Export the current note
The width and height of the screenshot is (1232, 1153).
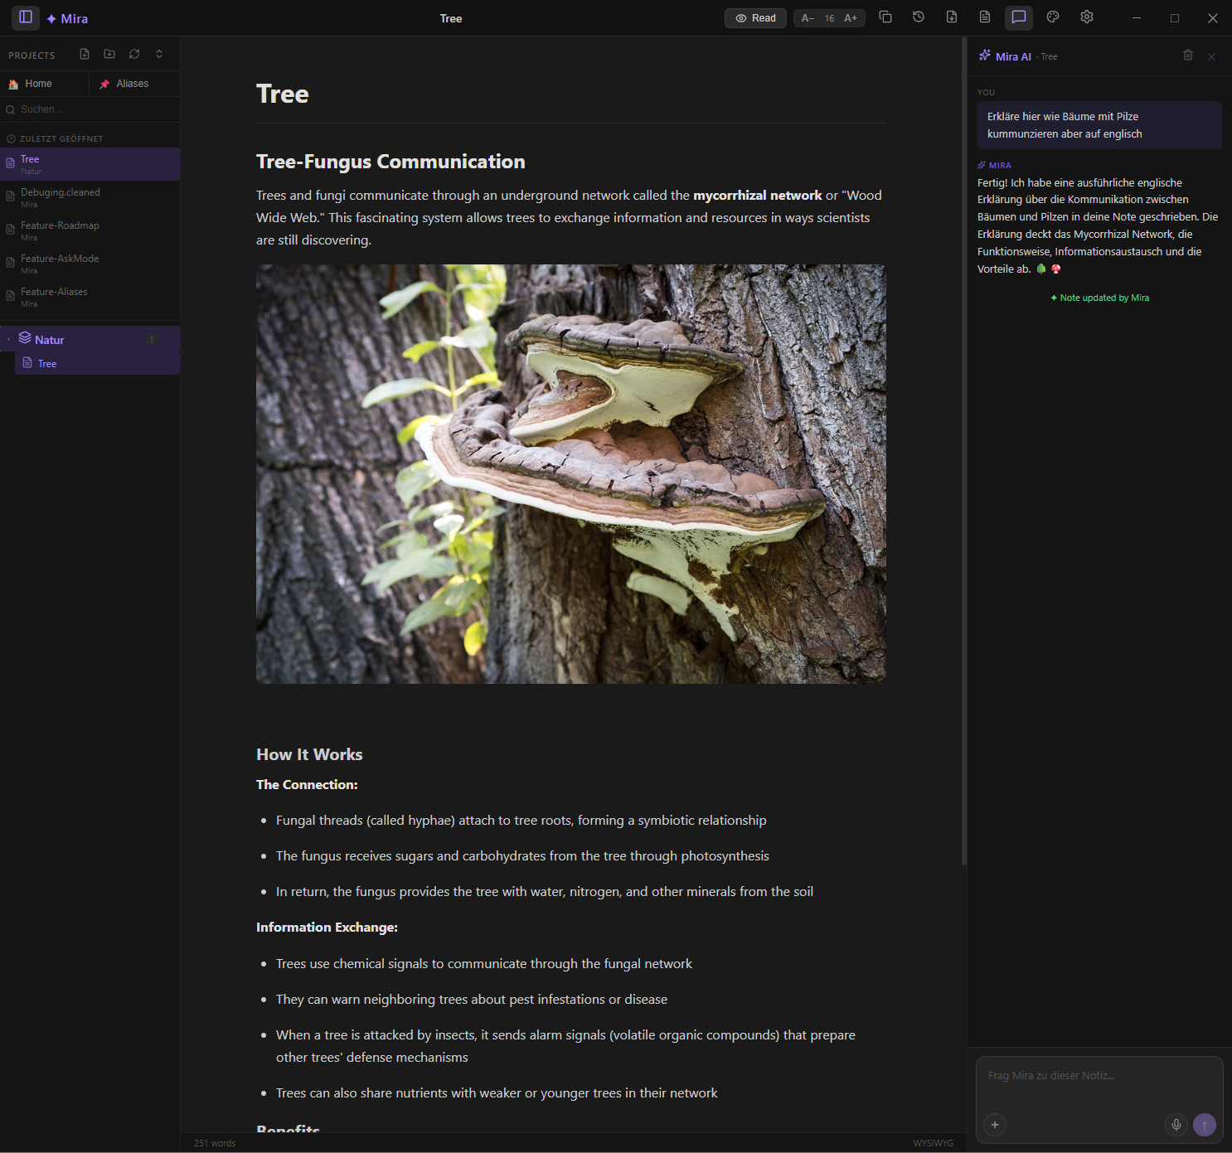951,17
